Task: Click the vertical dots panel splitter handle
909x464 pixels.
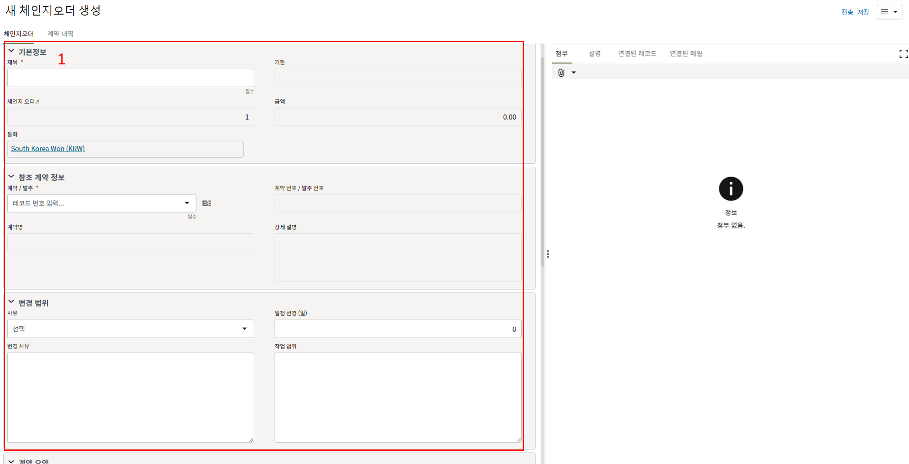Action: click(548, 254)
